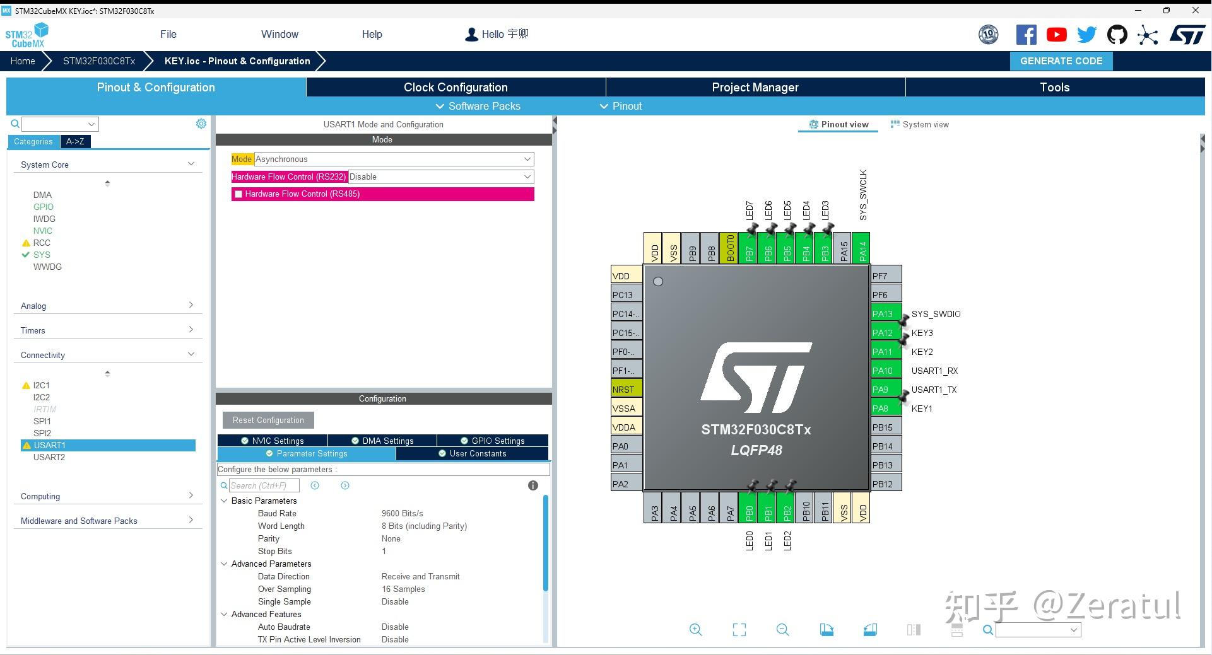Screen dimensions: 1212x655
Task: Switch to System view
Action: point(919,124)
